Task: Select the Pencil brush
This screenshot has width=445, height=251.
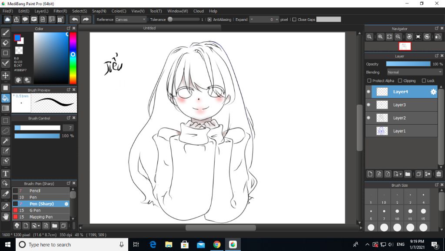Action: point(41,191)
